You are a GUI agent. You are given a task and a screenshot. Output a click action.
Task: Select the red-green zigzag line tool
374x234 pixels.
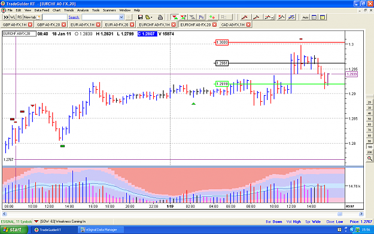pos(281,17)
